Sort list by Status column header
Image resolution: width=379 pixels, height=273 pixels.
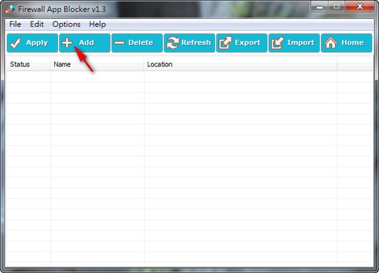tap(28, 64)
